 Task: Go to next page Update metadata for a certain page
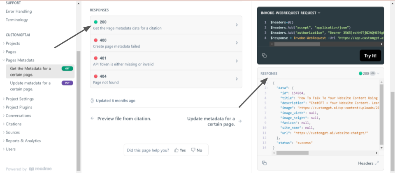(214, 121)
